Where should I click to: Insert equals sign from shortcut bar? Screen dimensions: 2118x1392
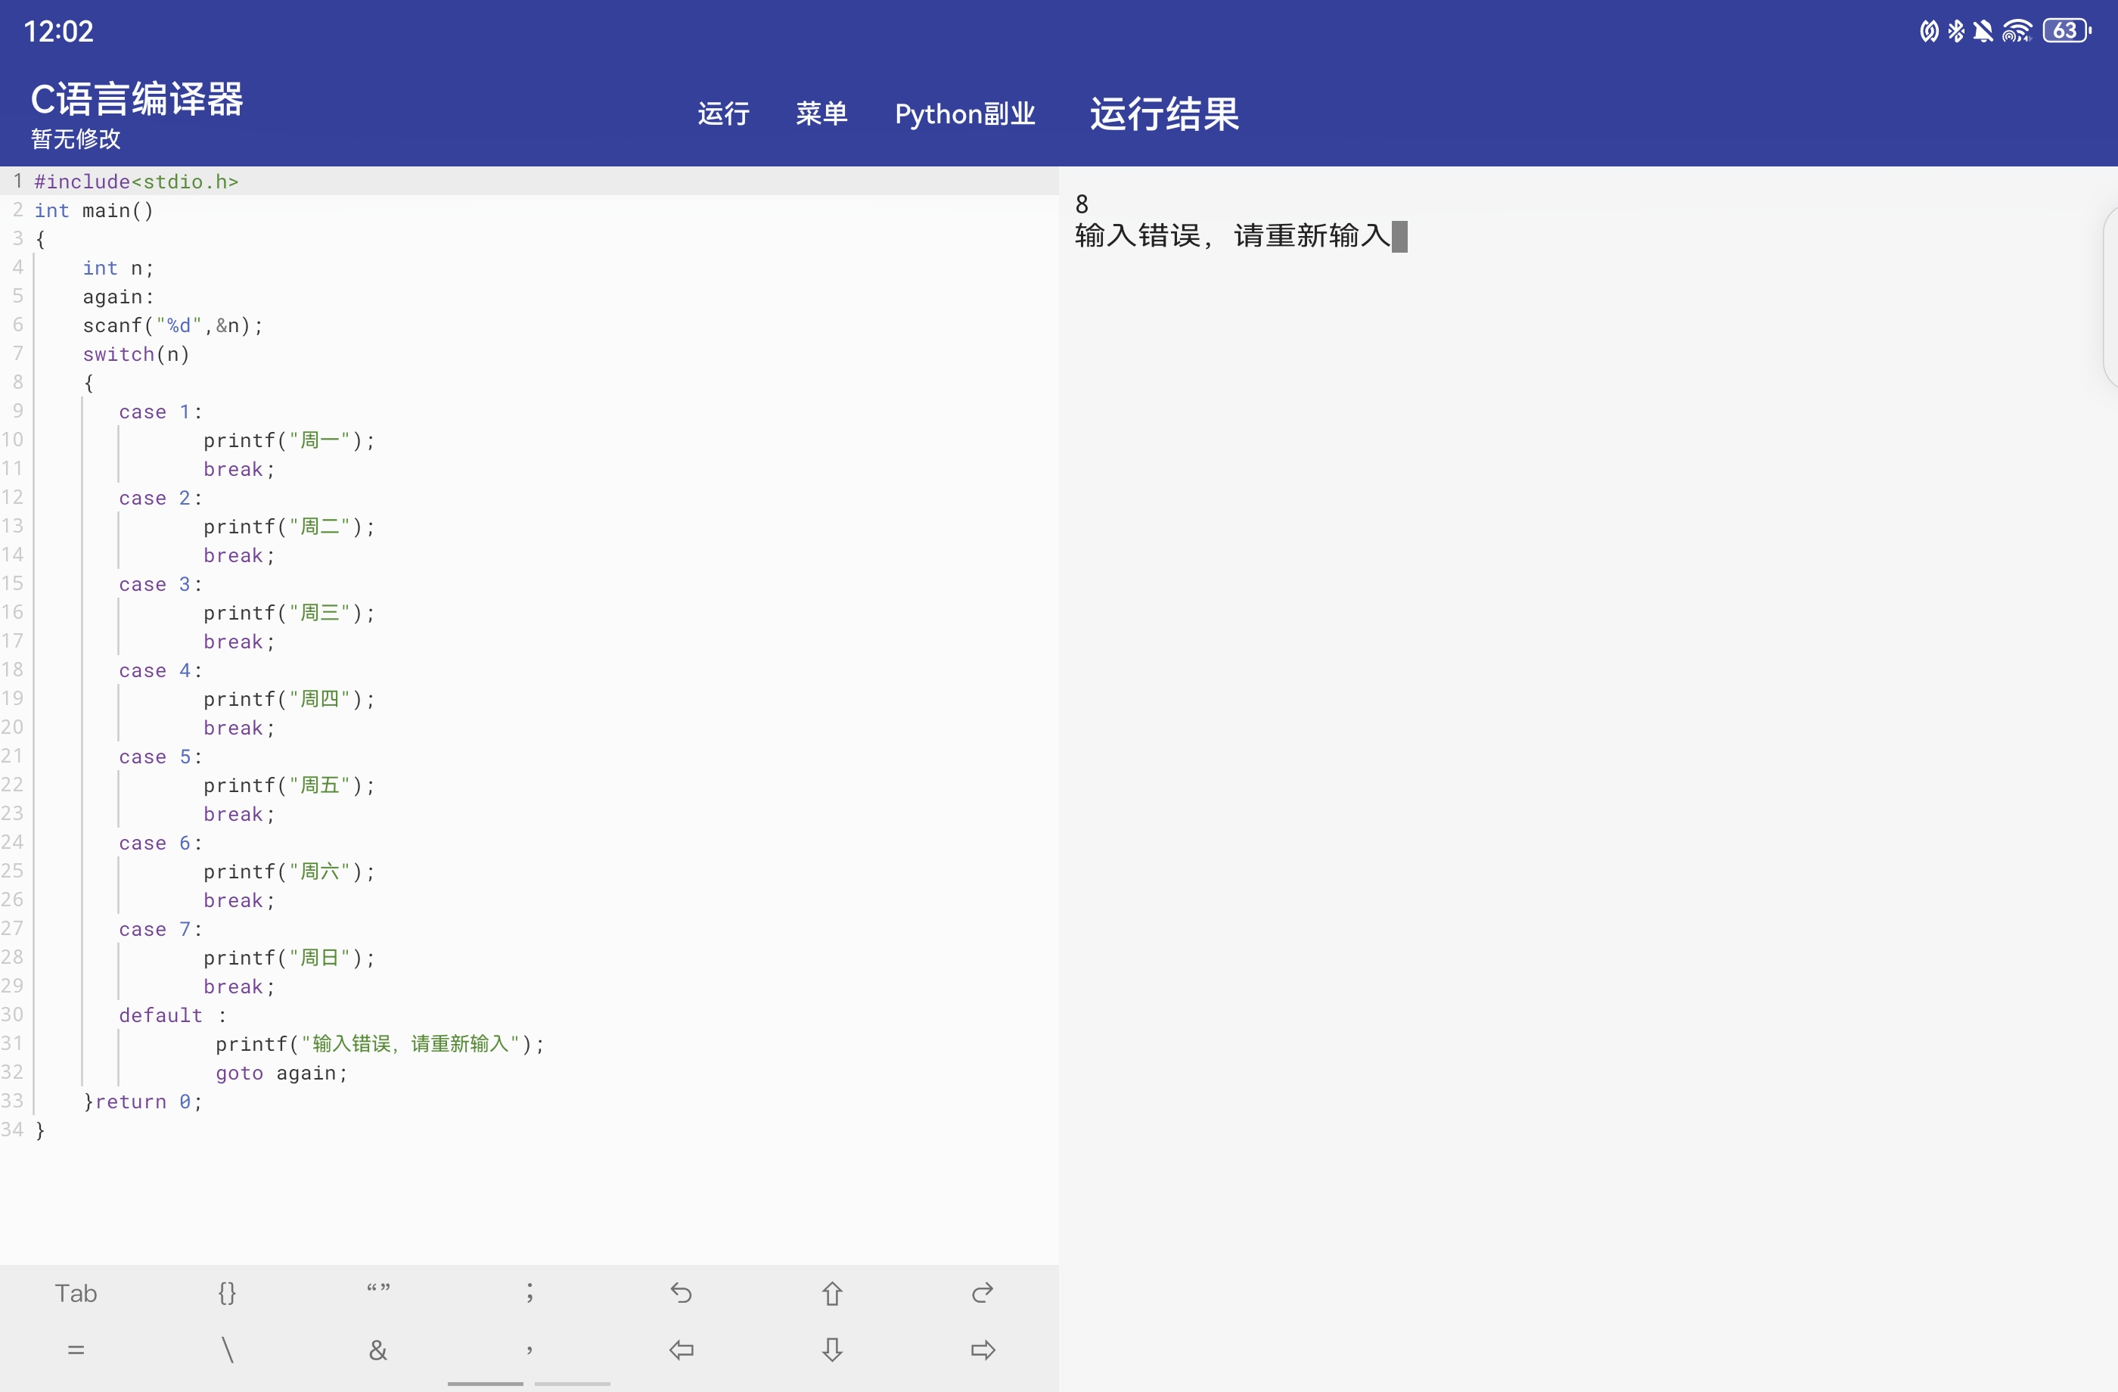[x=76, y=1350]
